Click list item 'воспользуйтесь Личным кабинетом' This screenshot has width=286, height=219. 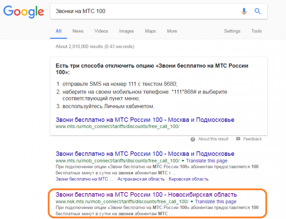point(108,106)
